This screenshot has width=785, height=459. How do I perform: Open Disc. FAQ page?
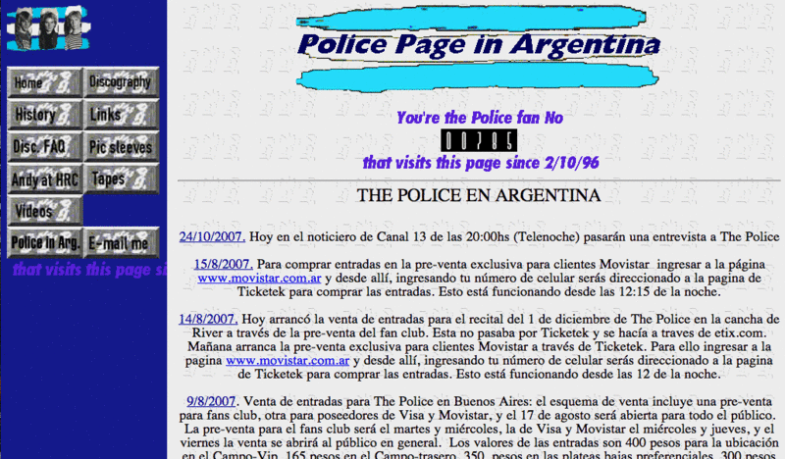point(44,147)
